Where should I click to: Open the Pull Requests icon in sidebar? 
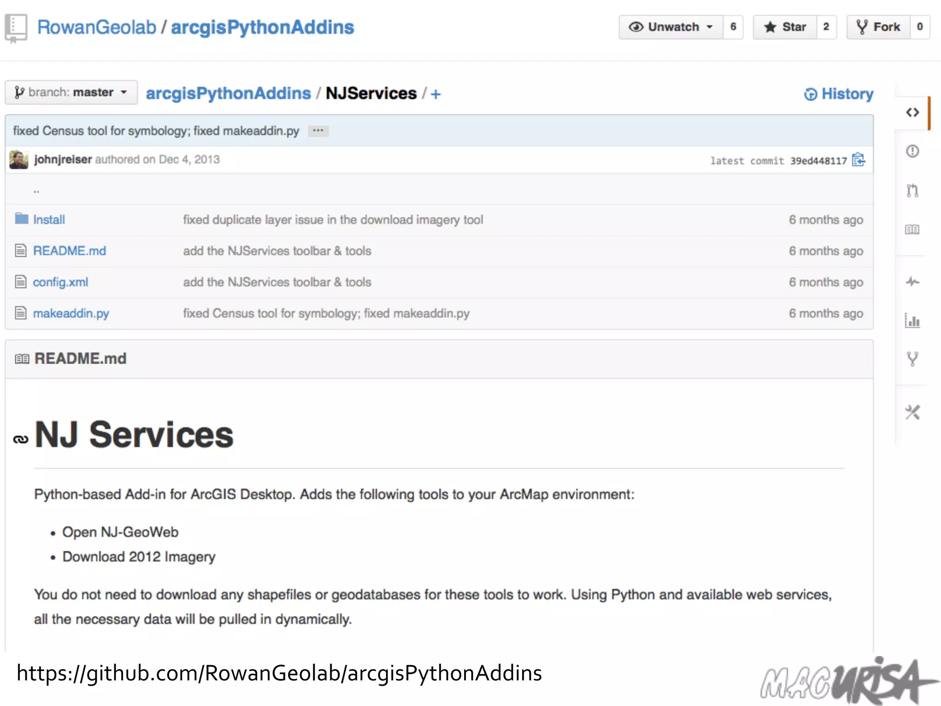912,190
